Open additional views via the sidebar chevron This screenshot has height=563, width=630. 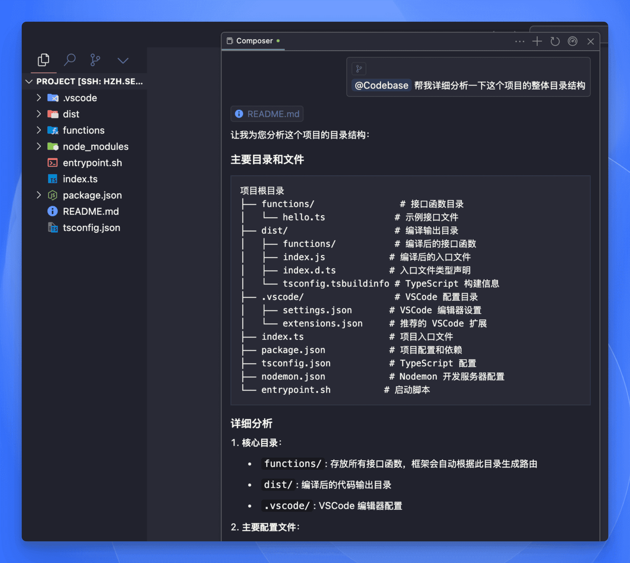tap(122, 60)
